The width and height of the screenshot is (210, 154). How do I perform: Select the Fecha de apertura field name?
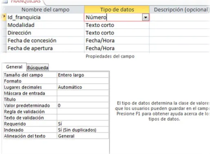coord(30,48)
